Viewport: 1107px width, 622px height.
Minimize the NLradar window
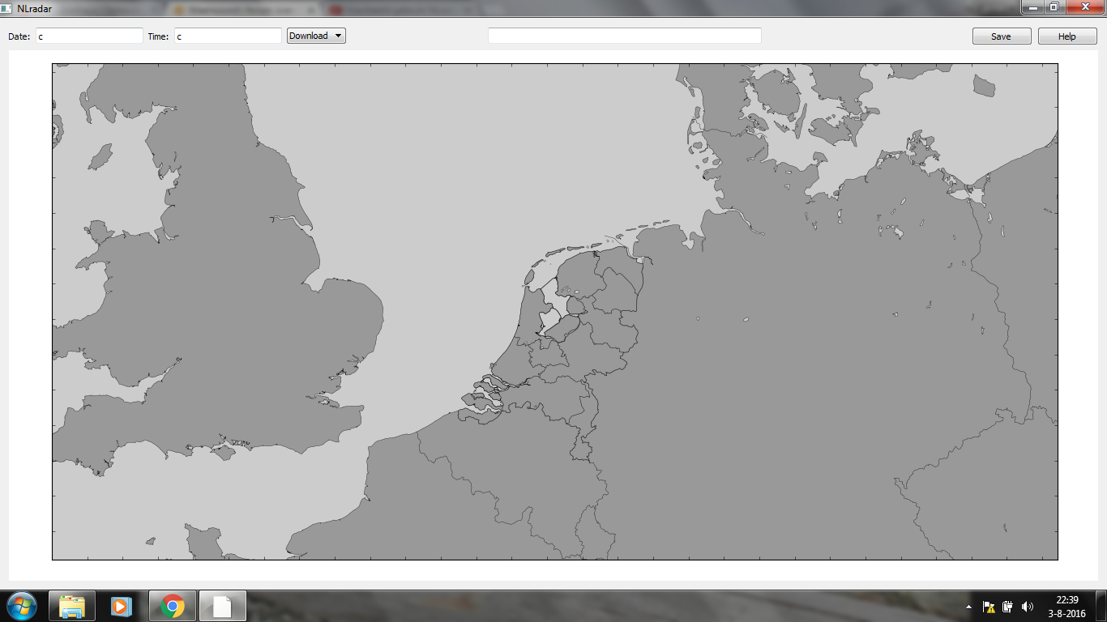[x=1032, y=7]
